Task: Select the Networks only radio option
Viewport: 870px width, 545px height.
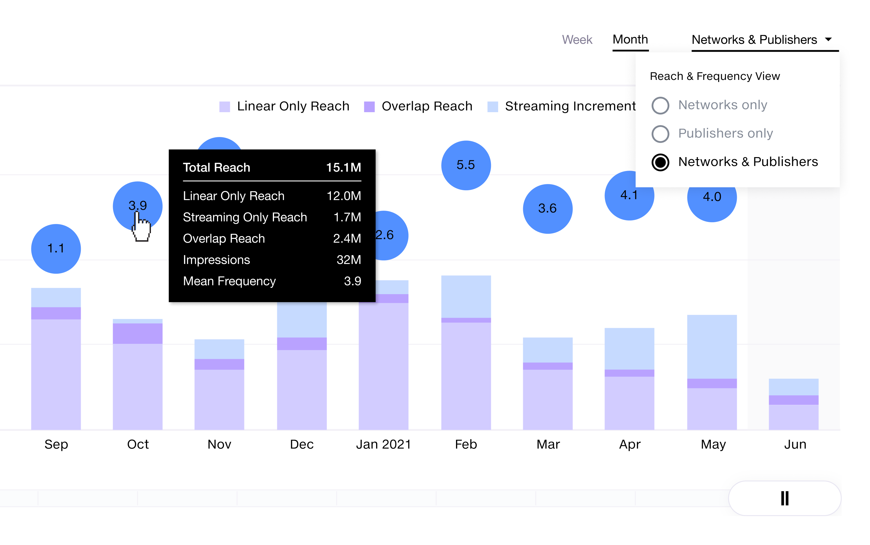Action: (660, 105)
